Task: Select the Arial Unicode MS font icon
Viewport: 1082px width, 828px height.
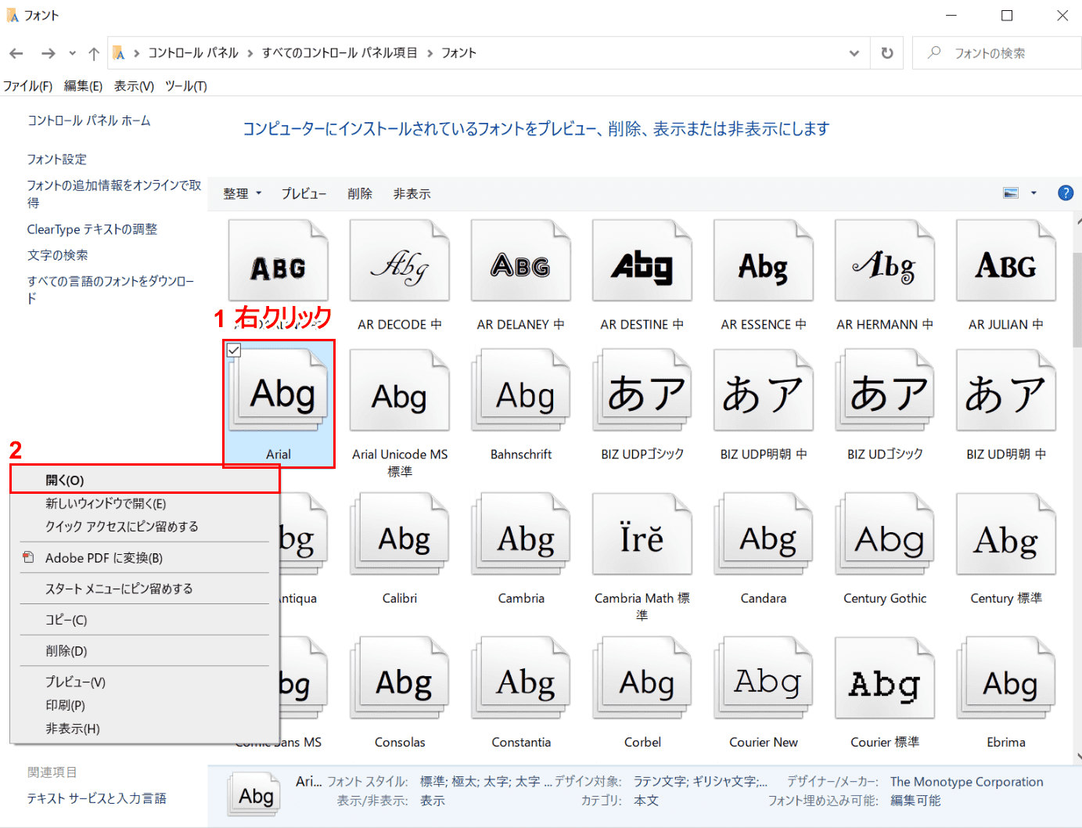Action: click(x=400, y=391)
